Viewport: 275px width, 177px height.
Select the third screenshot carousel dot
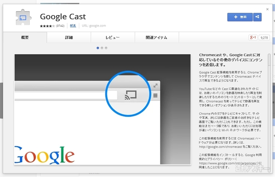(106, 48)
